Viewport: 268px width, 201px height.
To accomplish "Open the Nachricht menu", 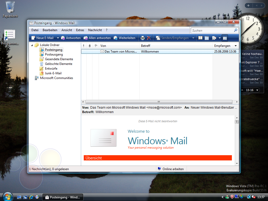I will [x=95, y=30].
